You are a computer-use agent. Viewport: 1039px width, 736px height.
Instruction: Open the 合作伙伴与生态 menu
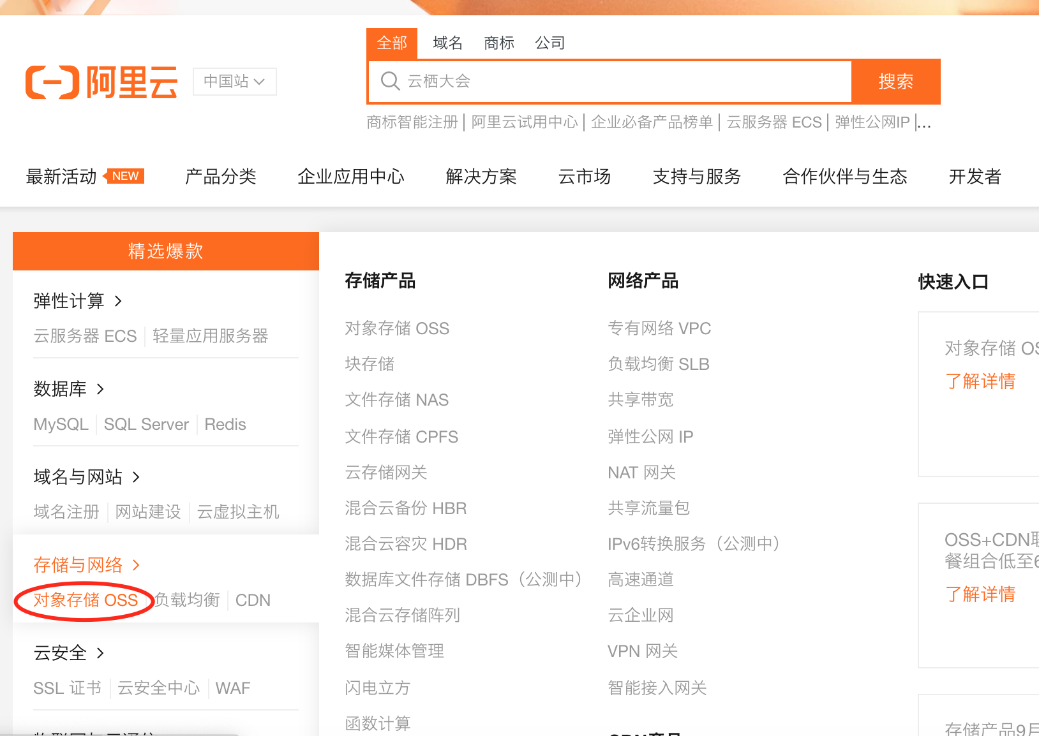845,177
